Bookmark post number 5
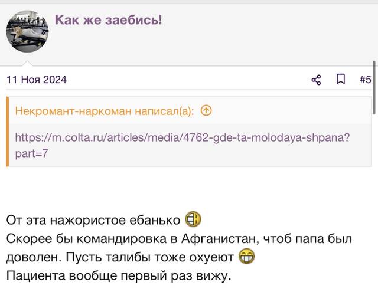378x292 pixels. 341,80
